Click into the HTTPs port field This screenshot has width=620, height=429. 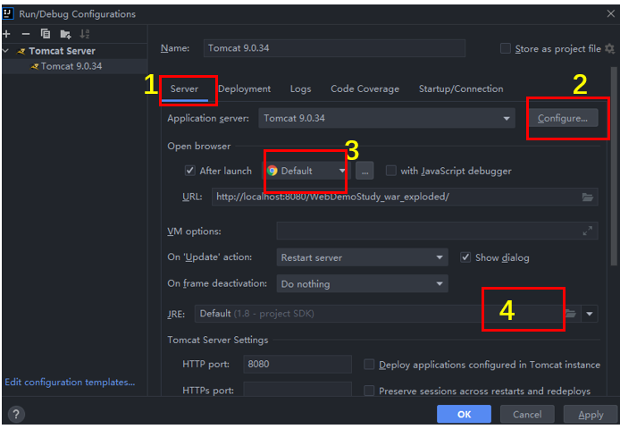pyautogui.click(x=297, y=389)
